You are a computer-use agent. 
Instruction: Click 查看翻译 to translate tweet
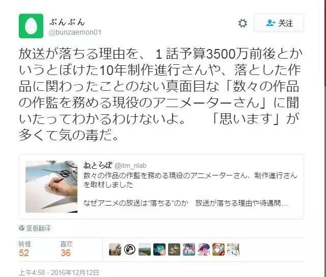pos(38,228)
